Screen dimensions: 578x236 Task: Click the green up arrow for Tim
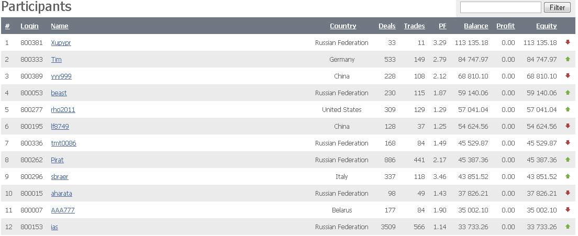pos(568,59)
